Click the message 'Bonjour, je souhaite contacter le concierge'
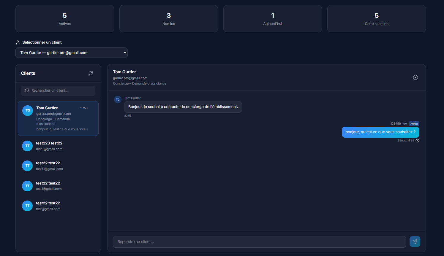The width and height of the screenshot is (444, 256). pos(183,107)
